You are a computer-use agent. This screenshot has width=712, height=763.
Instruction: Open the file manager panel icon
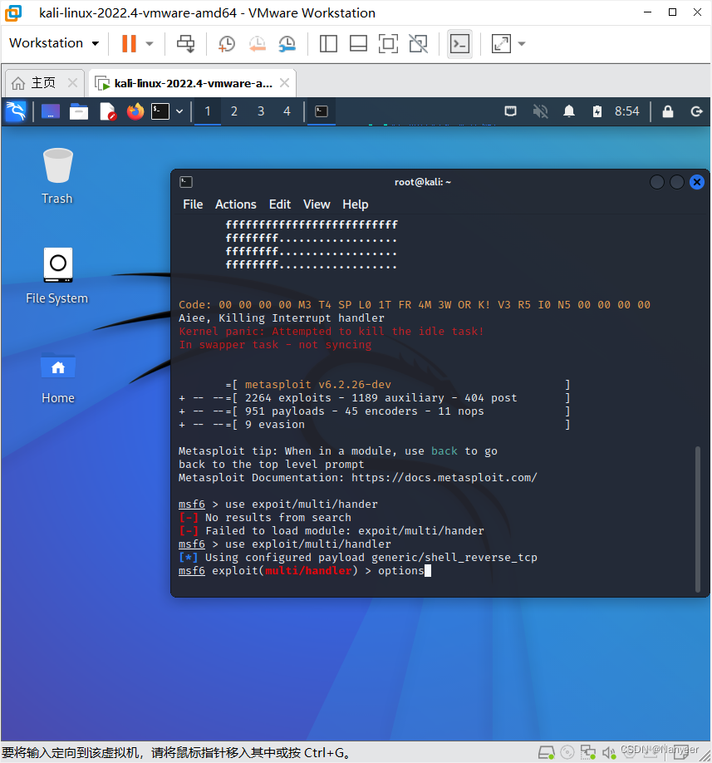[x=78, y=111]
